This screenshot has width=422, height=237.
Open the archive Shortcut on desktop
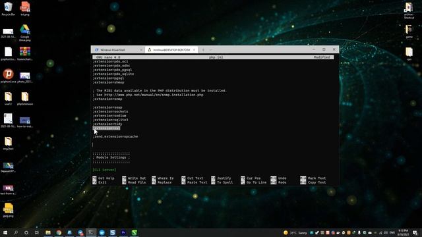click(x=409, y=11)
